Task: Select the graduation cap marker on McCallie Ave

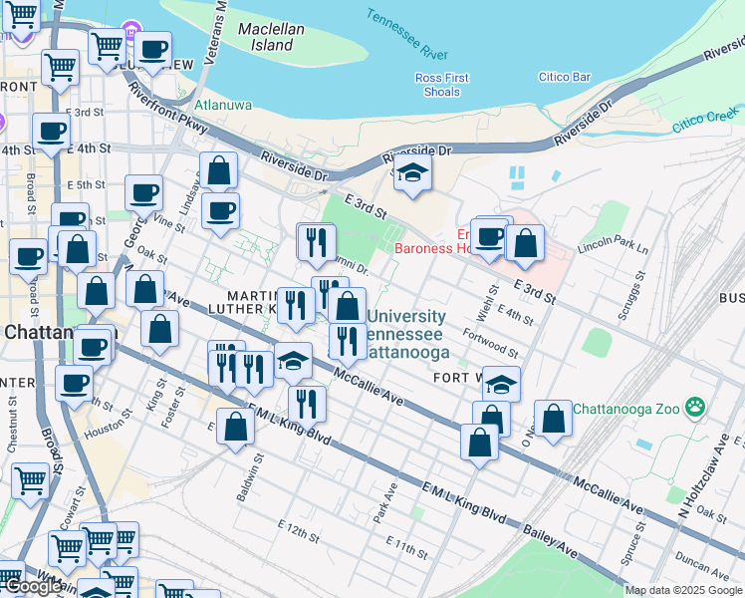Action: (x=293, y=361)
